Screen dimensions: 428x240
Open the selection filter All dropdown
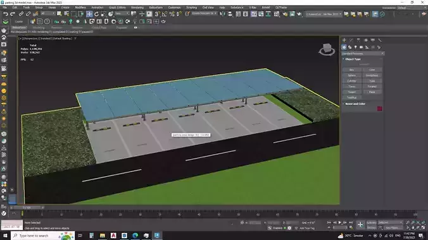tap(47, 13)
